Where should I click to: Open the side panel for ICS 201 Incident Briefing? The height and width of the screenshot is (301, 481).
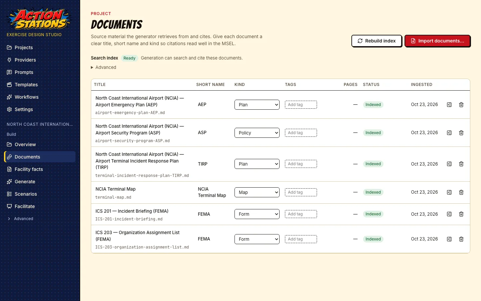click(449, 214)
